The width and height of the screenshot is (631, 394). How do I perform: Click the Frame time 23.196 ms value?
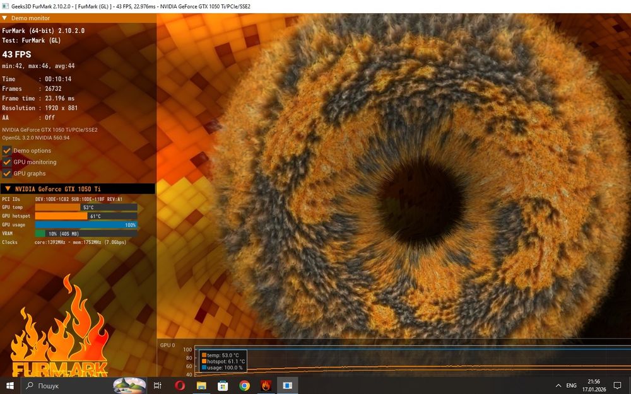click(x=59, y=98)
